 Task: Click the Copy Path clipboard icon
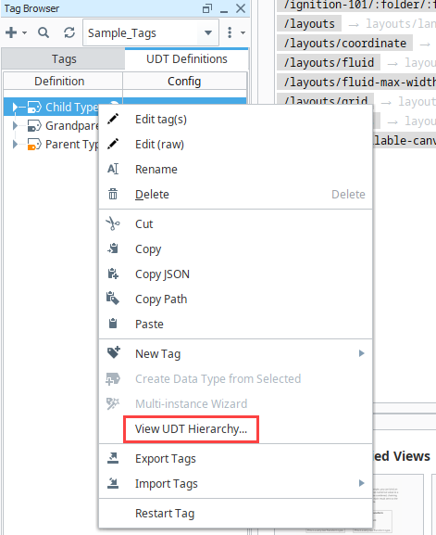click(113, 299)
